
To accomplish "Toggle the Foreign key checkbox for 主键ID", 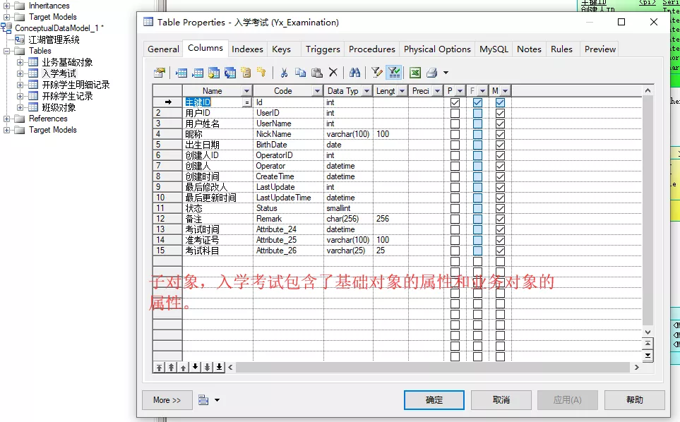I will (x=477, y=103).
